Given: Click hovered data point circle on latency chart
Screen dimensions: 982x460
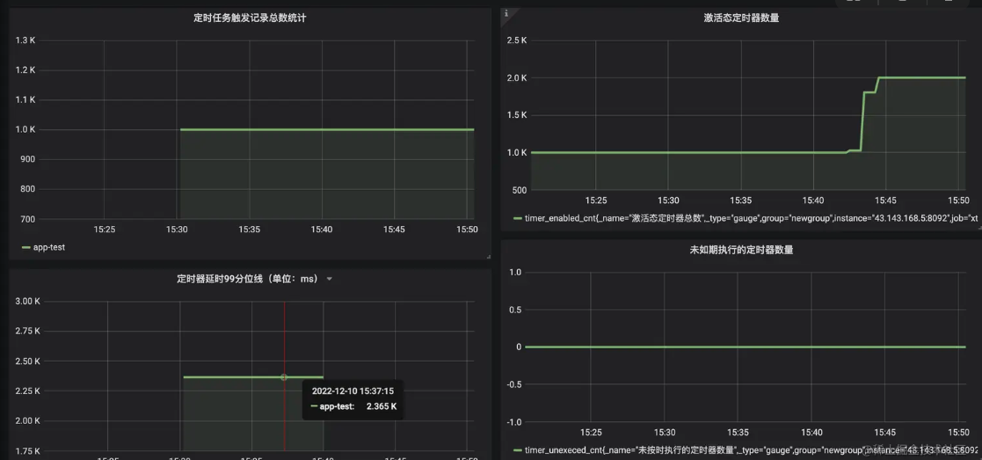Looking at the screenshot, I should (284, 377).
